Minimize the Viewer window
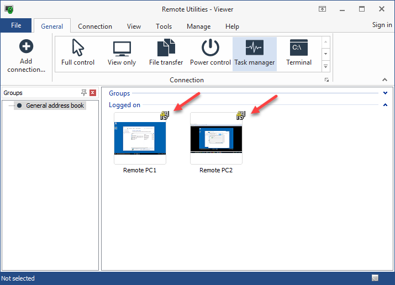 342,9
